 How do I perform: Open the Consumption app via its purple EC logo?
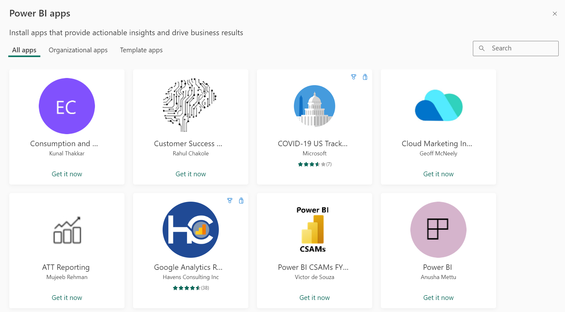(x=67, y=106)
